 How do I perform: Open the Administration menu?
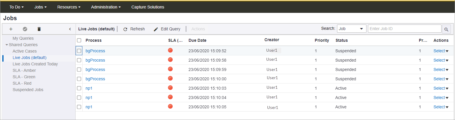coord(106,7)
